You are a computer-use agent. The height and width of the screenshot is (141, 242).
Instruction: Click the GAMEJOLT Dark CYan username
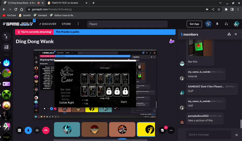206,86
